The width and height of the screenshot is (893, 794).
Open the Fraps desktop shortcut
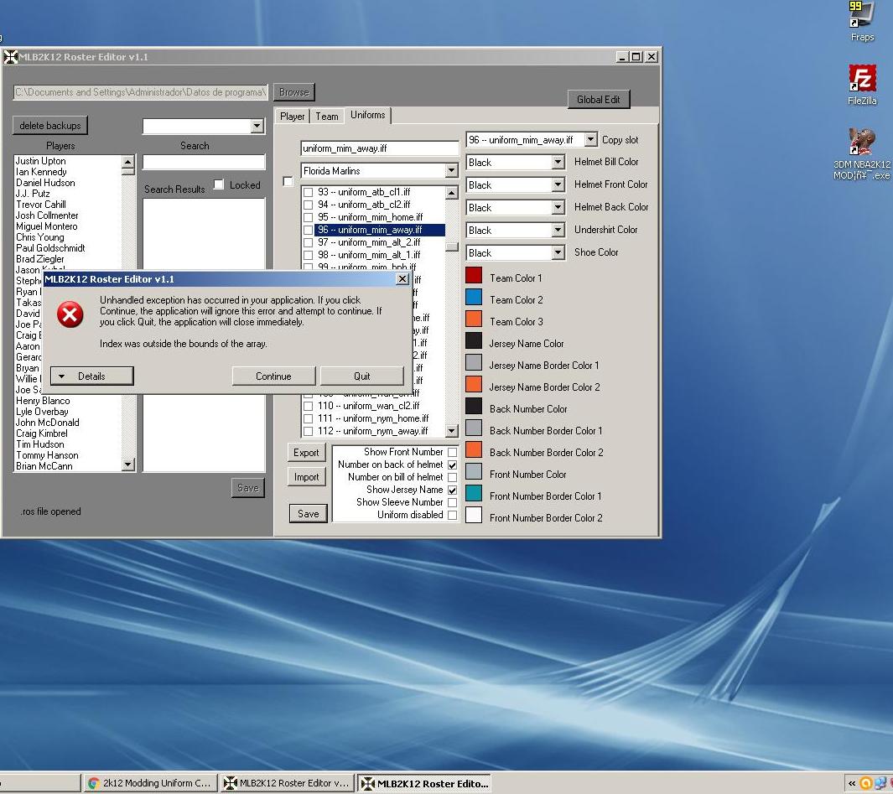tap(861, 21)
